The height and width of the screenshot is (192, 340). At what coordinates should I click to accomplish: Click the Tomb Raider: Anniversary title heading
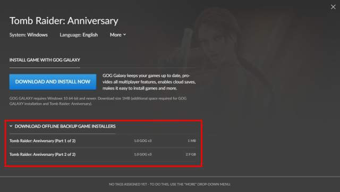click(x=64, y=21)
